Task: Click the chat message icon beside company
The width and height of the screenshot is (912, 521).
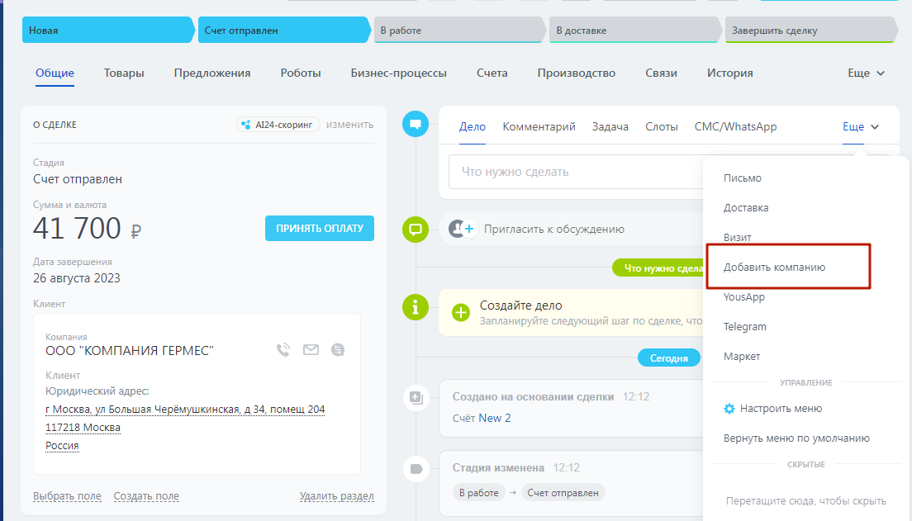Action: 338,350
